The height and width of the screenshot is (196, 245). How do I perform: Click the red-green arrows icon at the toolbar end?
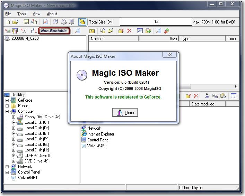point(167,31)
